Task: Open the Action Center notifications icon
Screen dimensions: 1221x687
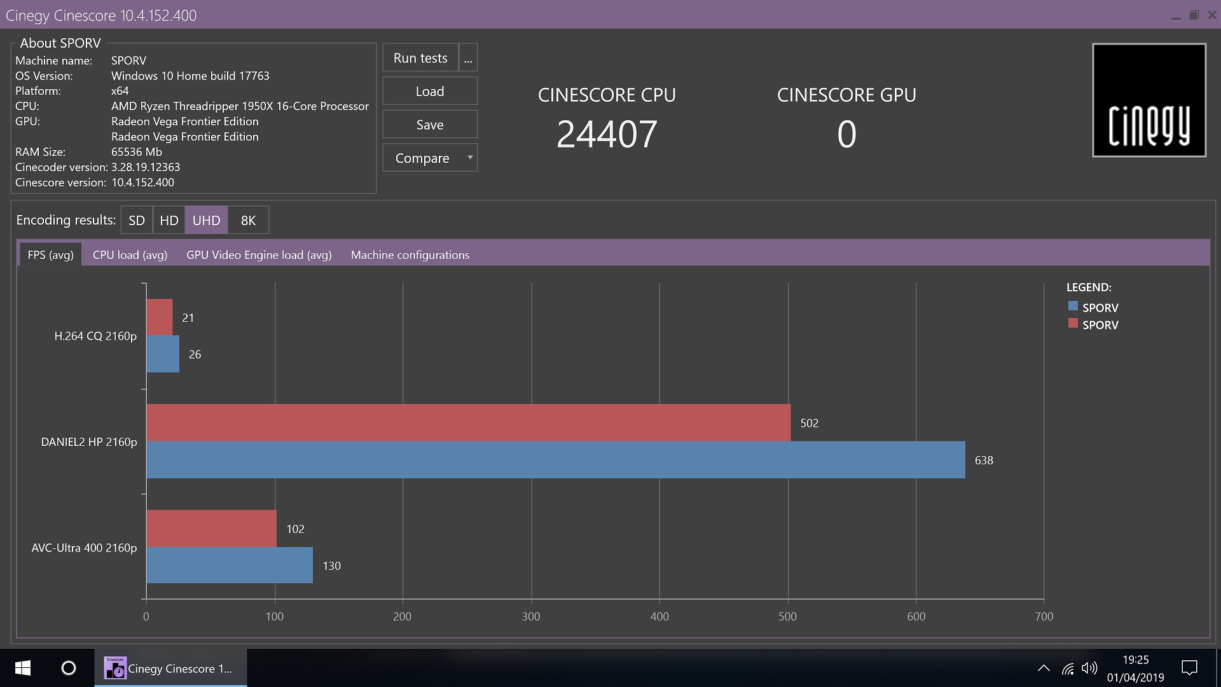Action: 1189,668
